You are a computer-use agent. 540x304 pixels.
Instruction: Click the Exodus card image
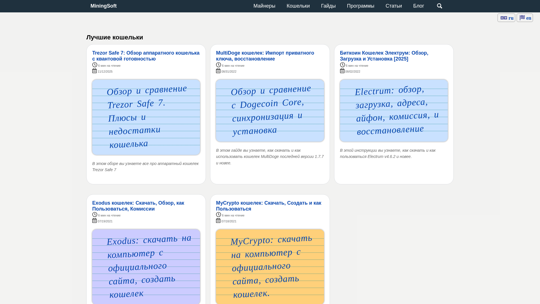[146, 267]
